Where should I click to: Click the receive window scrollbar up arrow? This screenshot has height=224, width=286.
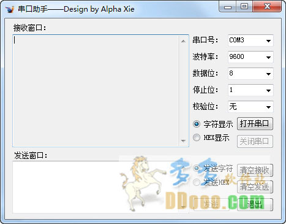click(183, 41)
